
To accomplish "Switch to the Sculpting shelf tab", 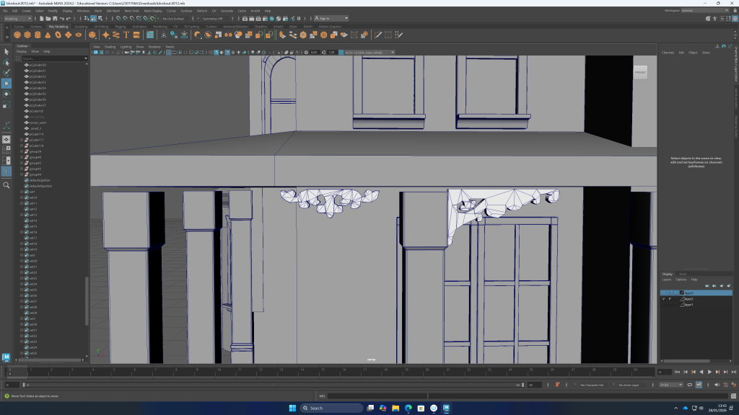I will pyautogui.click(x=81, y=27).
